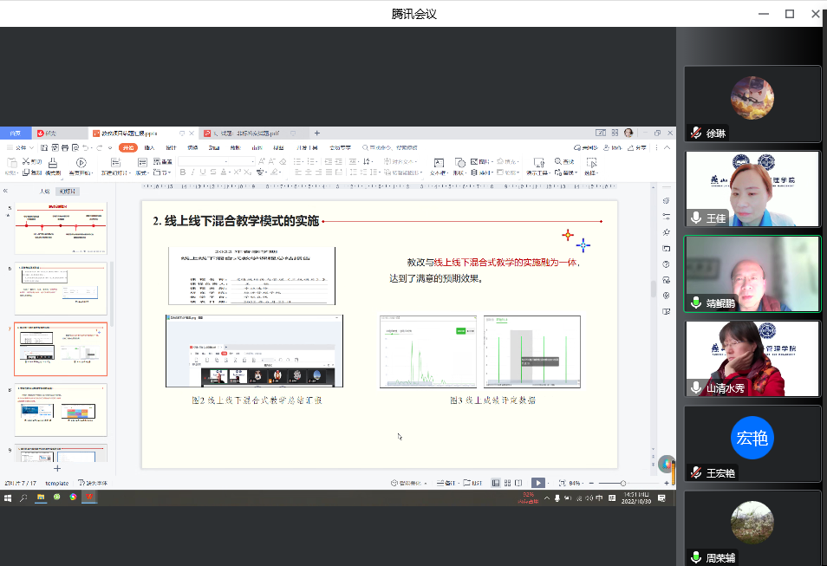
Task: Click the zoom slider handle in status bar
Action: 624,483
